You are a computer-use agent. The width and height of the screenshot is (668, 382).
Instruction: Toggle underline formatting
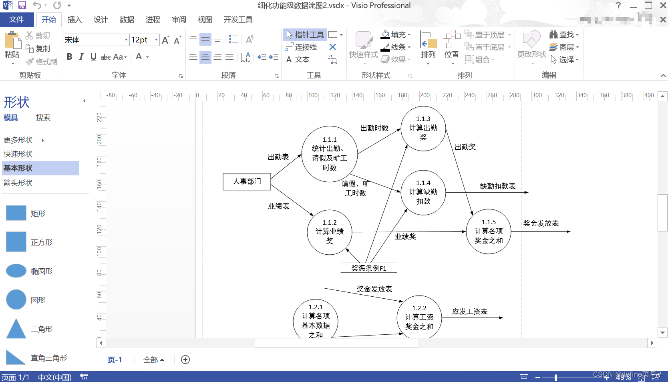[x=93, y=56]
